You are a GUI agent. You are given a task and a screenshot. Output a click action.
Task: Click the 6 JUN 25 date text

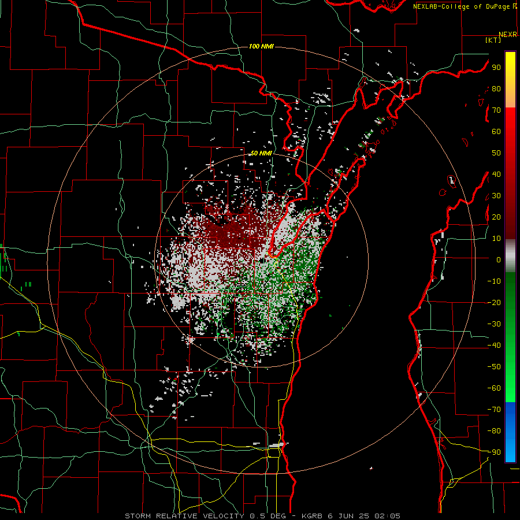point(348,516)
